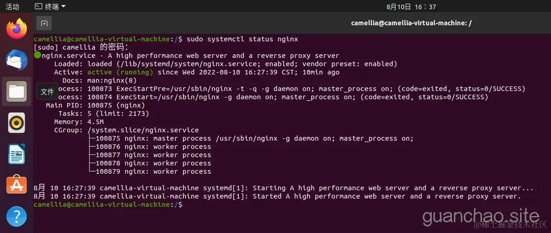Click the 100876 nginx worker process row
This screenshot has width=551, height=233.
click(150, 147)
